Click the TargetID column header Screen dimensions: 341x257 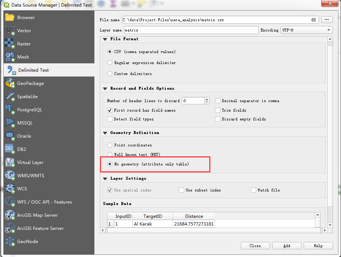153,216
